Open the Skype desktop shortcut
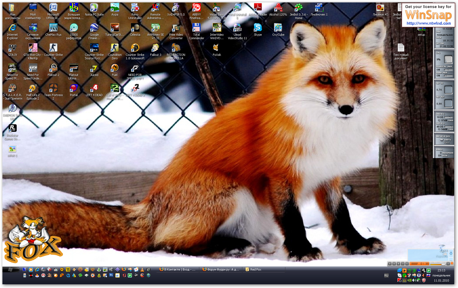Screen dimensions: 458x288 (258, 28)
